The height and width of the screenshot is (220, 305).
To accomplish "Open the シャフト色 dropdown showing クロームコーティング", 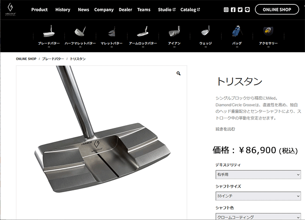I will pos(258,217).
